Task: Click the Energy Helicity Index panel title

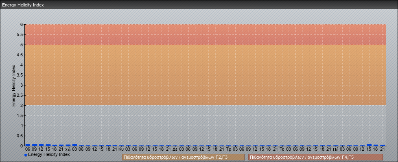Action: (23, 5)
